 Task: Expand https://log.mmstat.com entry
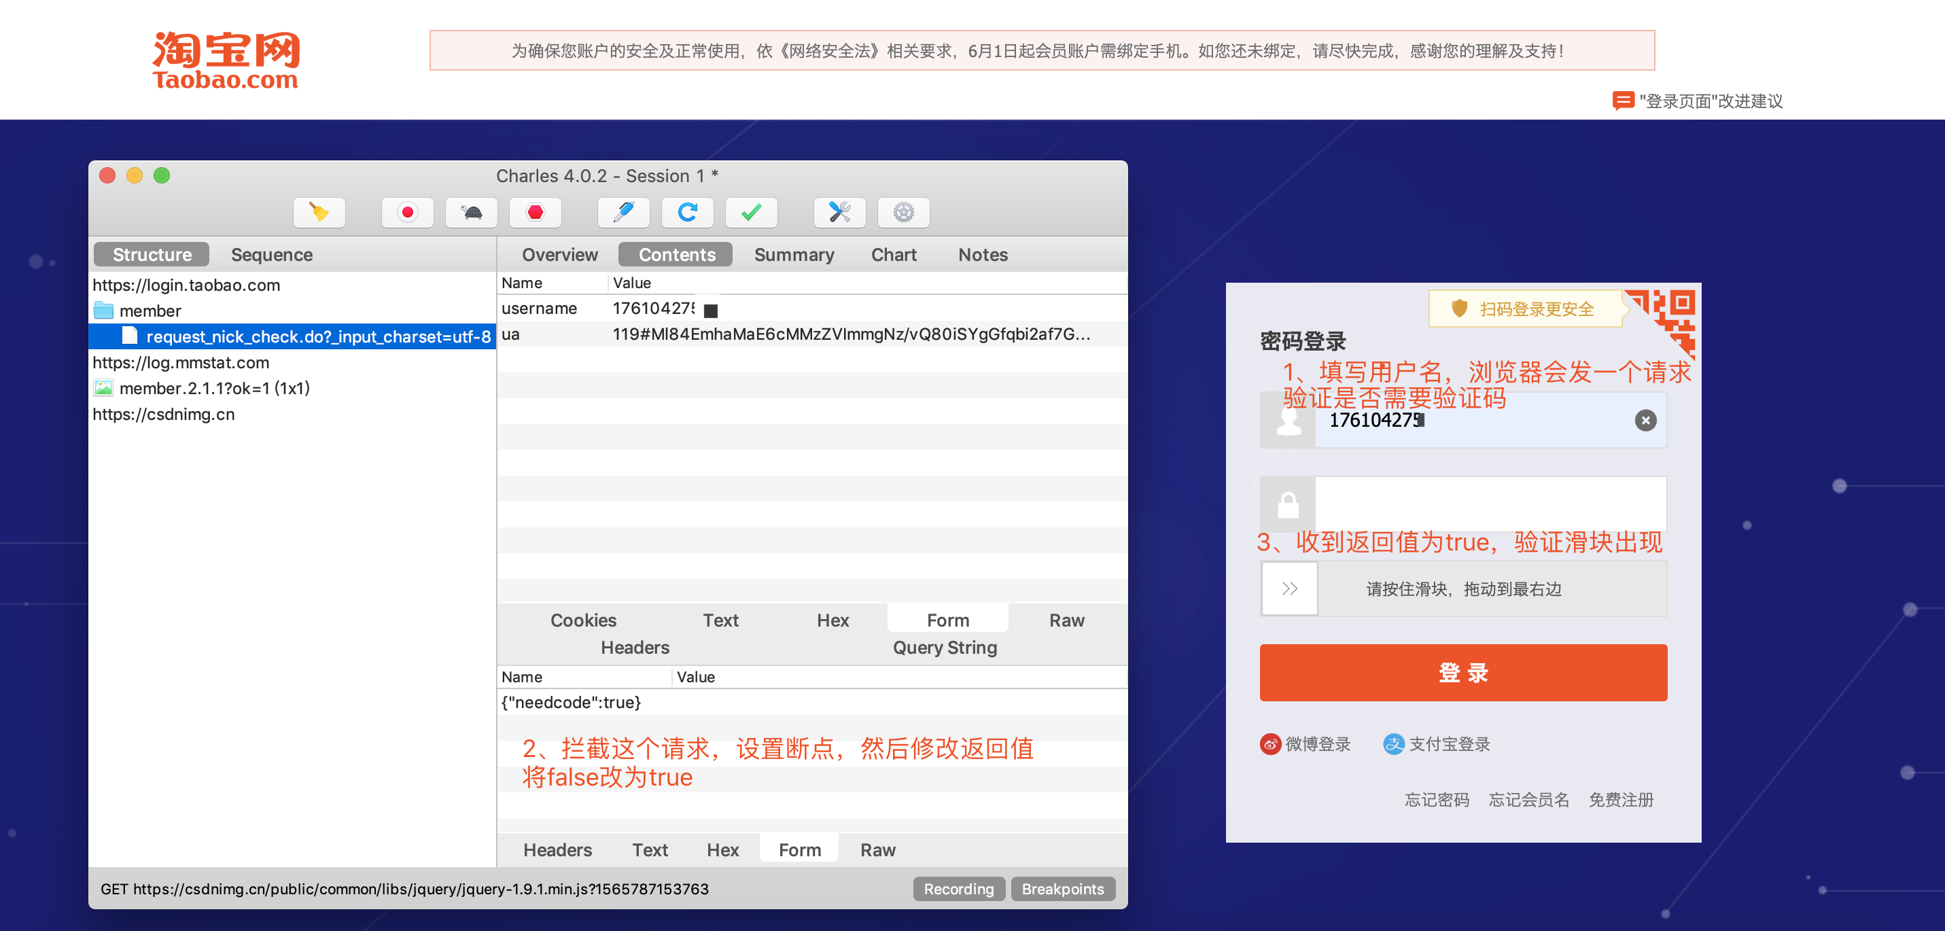188,362
